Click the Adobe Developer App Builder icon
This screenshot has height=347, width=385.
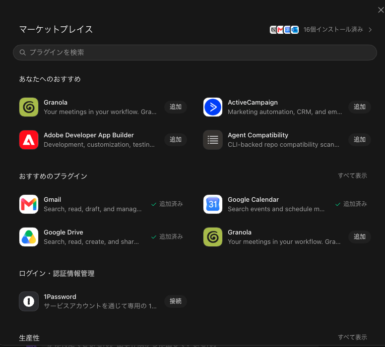coord(29,140)
